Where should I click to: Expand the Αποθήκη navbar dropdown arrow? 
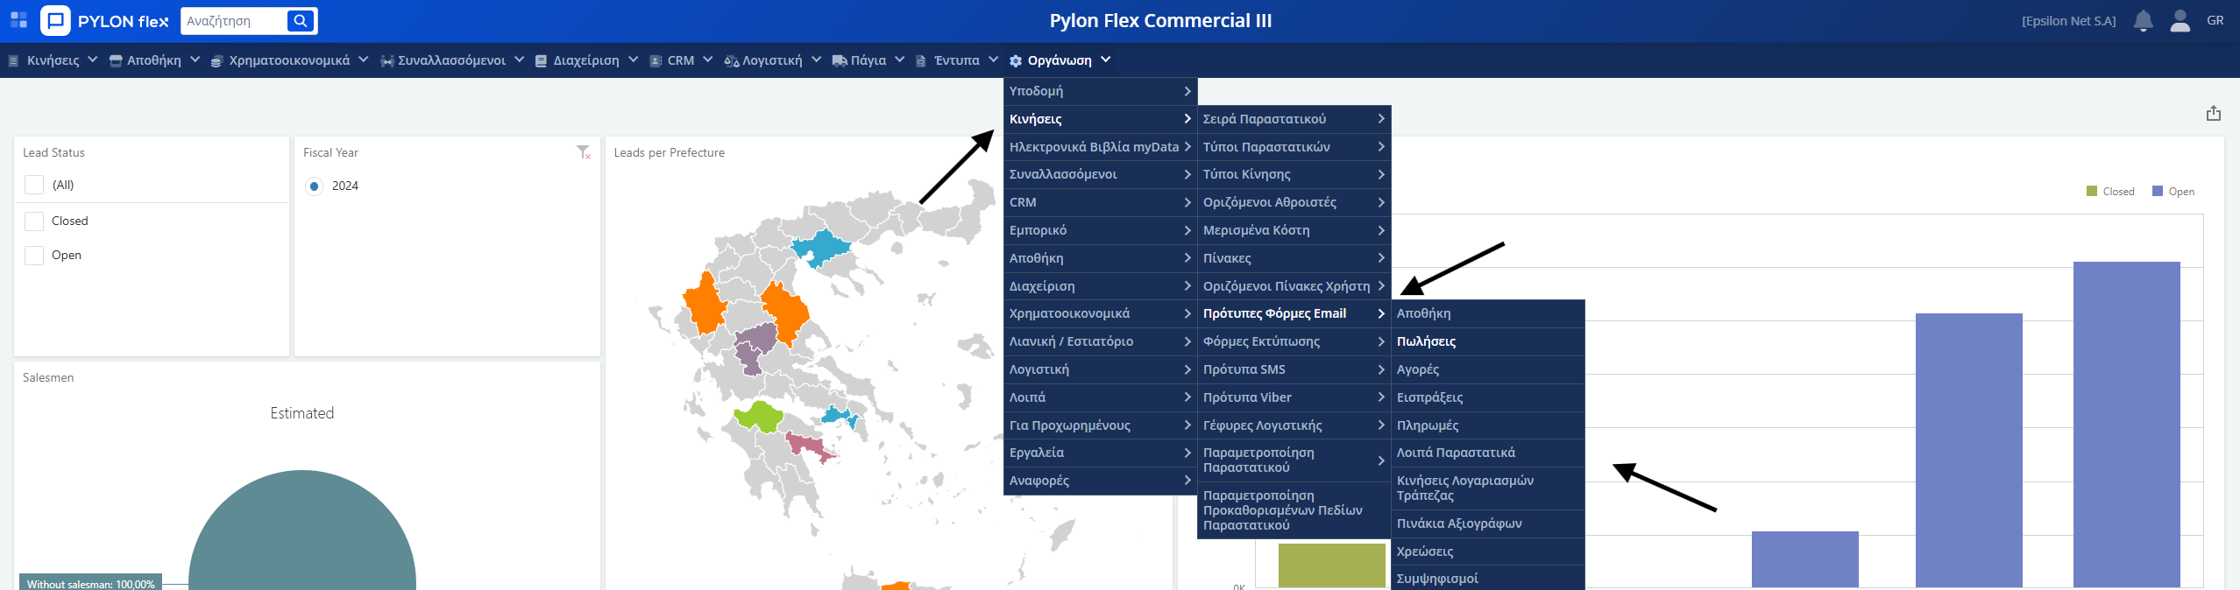195,60
